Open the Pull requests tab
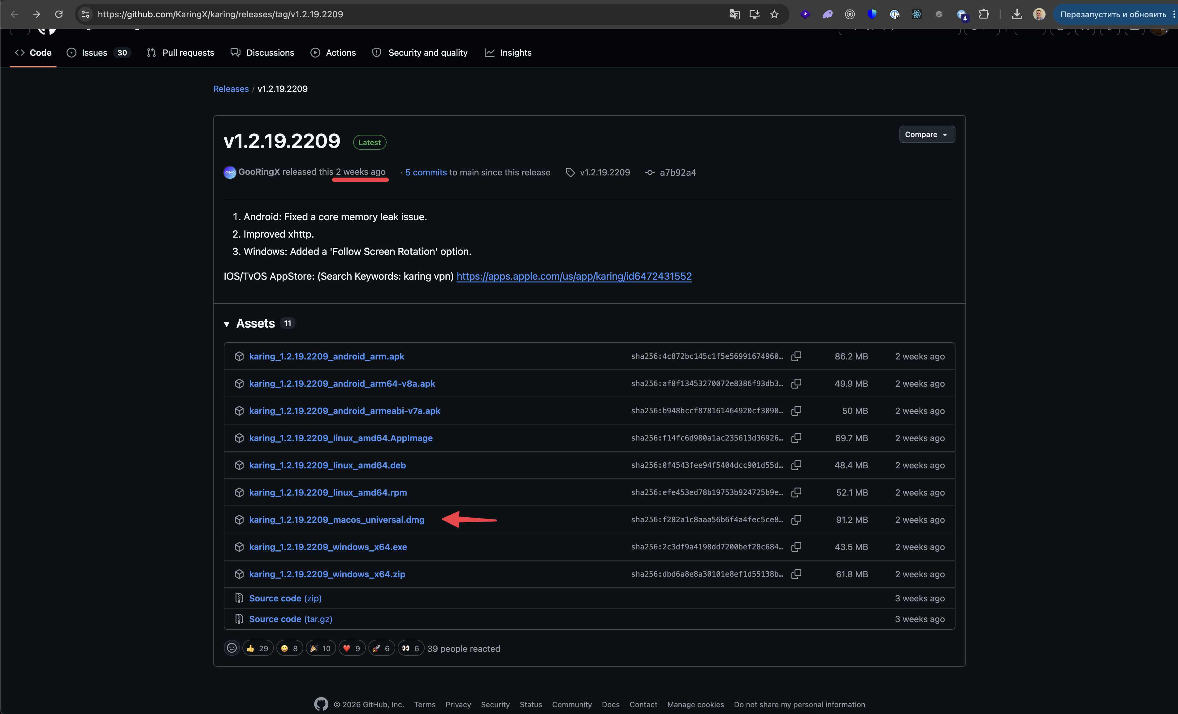The width and height of the screenshot is (1178, 714). click(180, 53)
